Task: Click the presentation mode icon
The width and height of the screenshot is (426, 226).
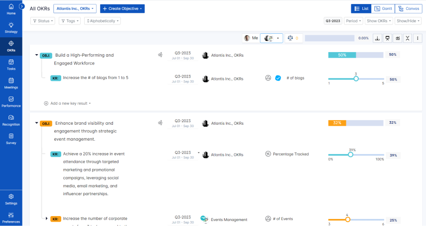Action: pyautogui.click(x=387, y=38)
